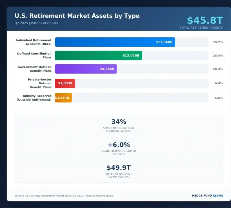Click the U.S. Retirement Market Assets title
This screenshot has width=231, height=208.
click(x=77, y=16)
